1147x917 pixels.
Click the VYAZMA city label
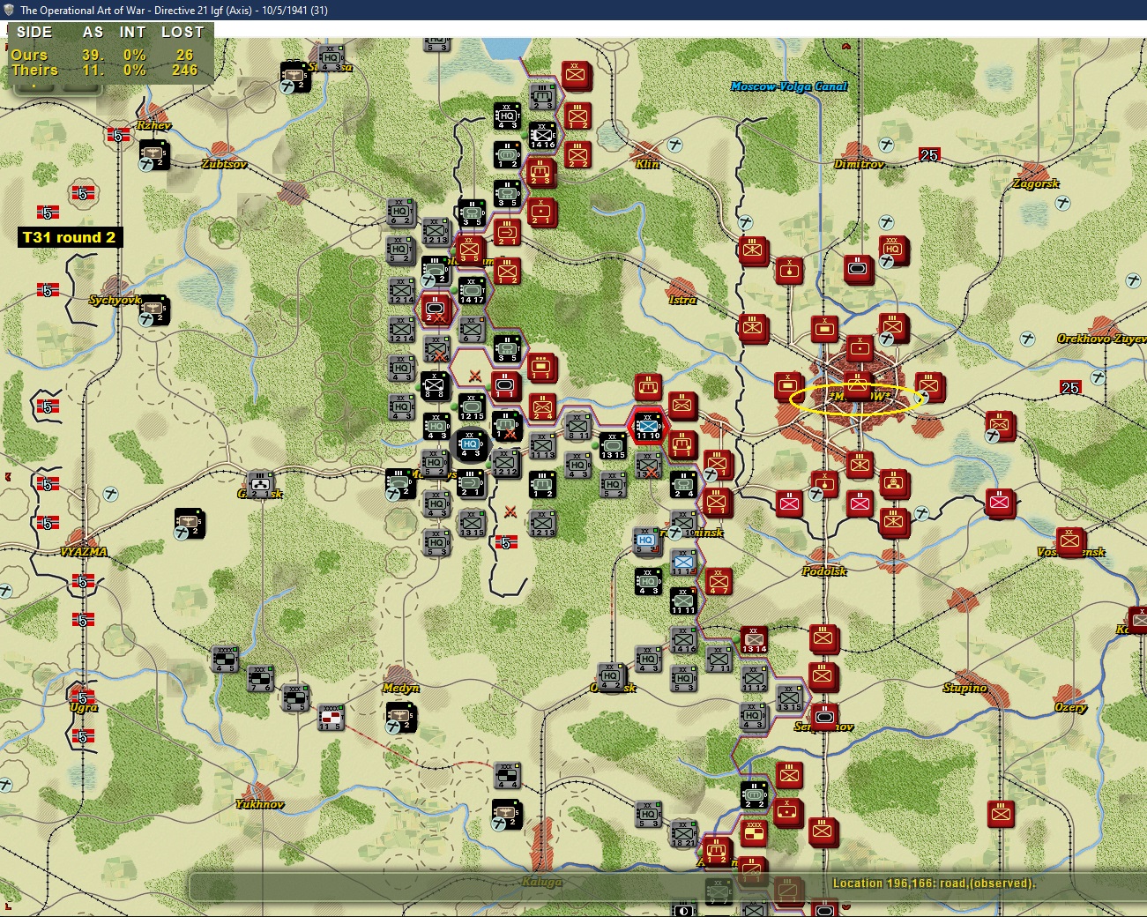click(x=84, y=552)
